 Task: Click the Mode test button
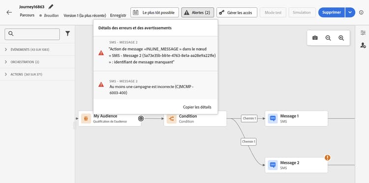[273, 12]
